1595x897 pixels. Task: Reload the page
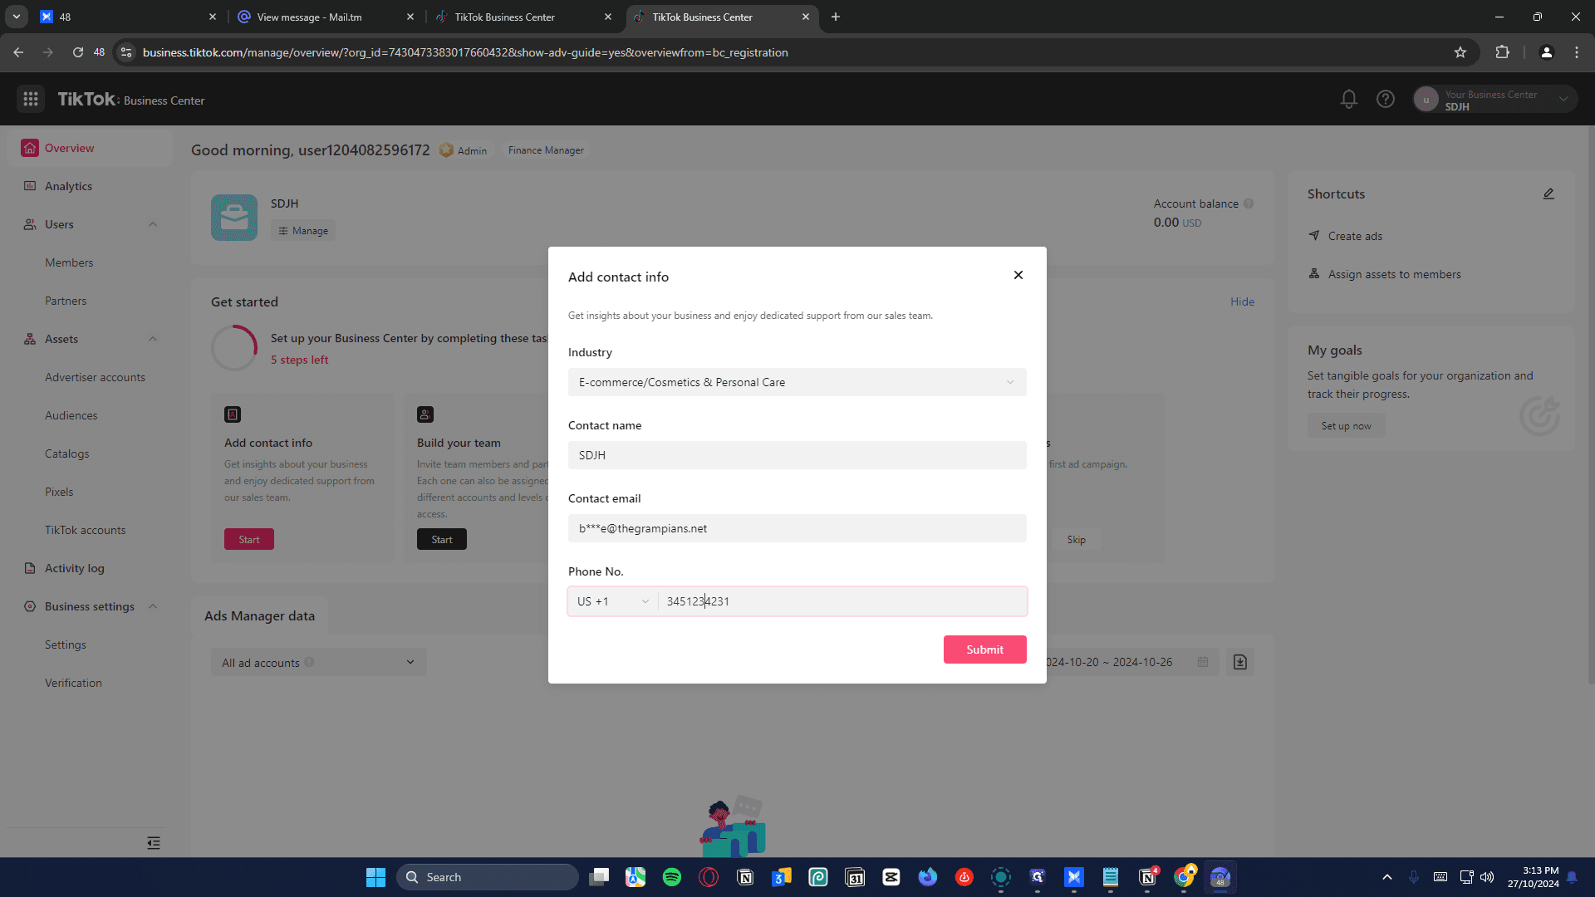click(x=78, y=52)
